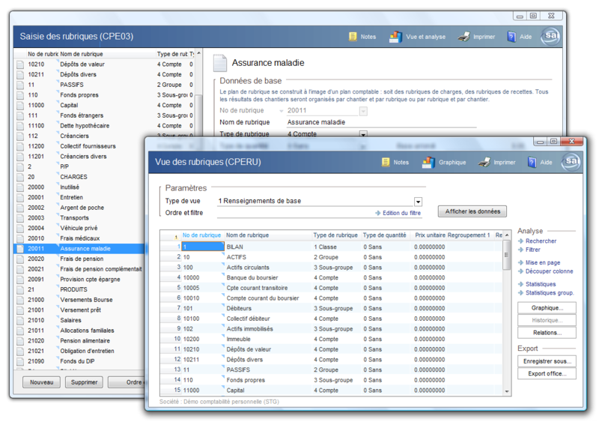Click the Supprimer button

point(84,382)
